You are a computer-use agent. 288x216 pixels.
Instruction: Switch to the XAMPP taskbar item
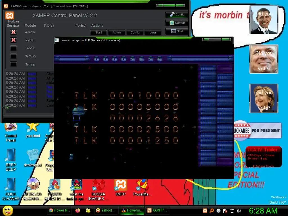click(157, 210)
